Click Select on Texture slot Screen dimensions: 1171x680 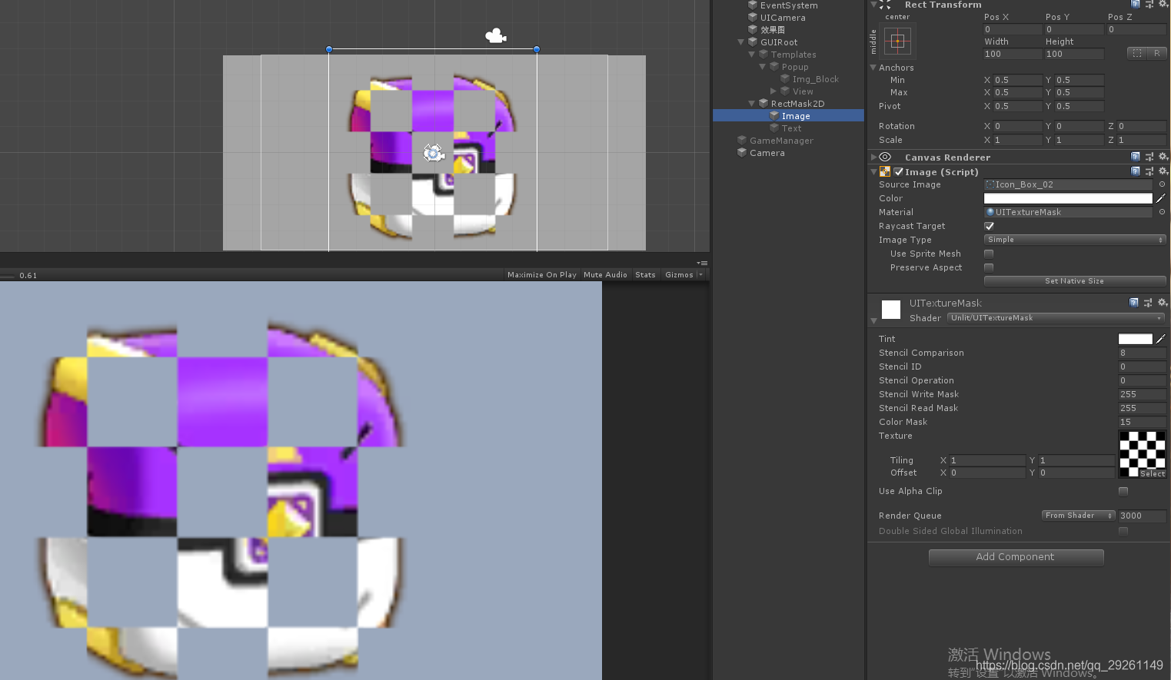point(1152,474)
